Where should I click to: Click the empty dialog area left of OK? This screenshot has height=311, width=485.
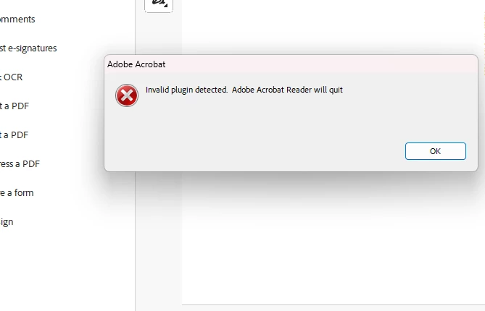(254, 151)
